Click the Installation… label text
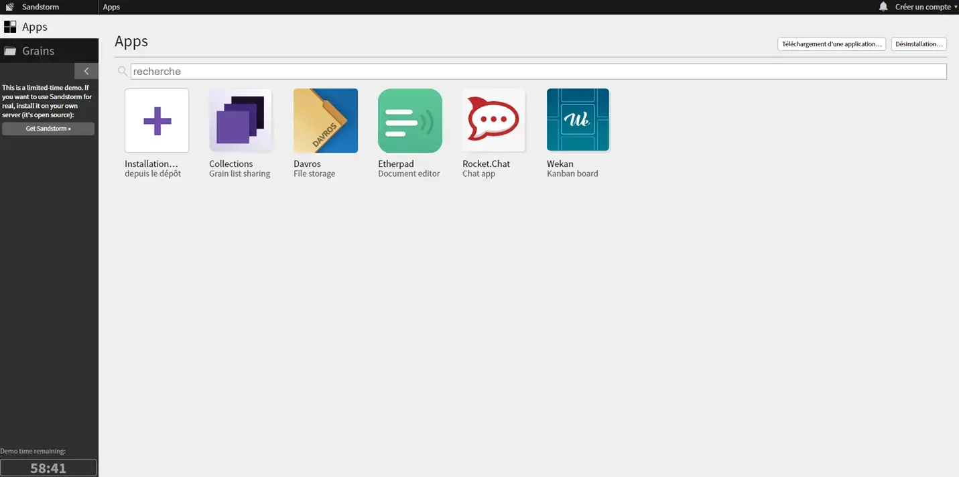Image resolution: width=959 pixels, height=477 pixels. tap(151, 163)
